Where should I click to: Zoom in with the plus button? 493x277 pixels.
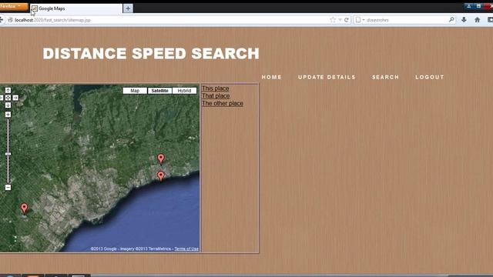pos(8,115)
